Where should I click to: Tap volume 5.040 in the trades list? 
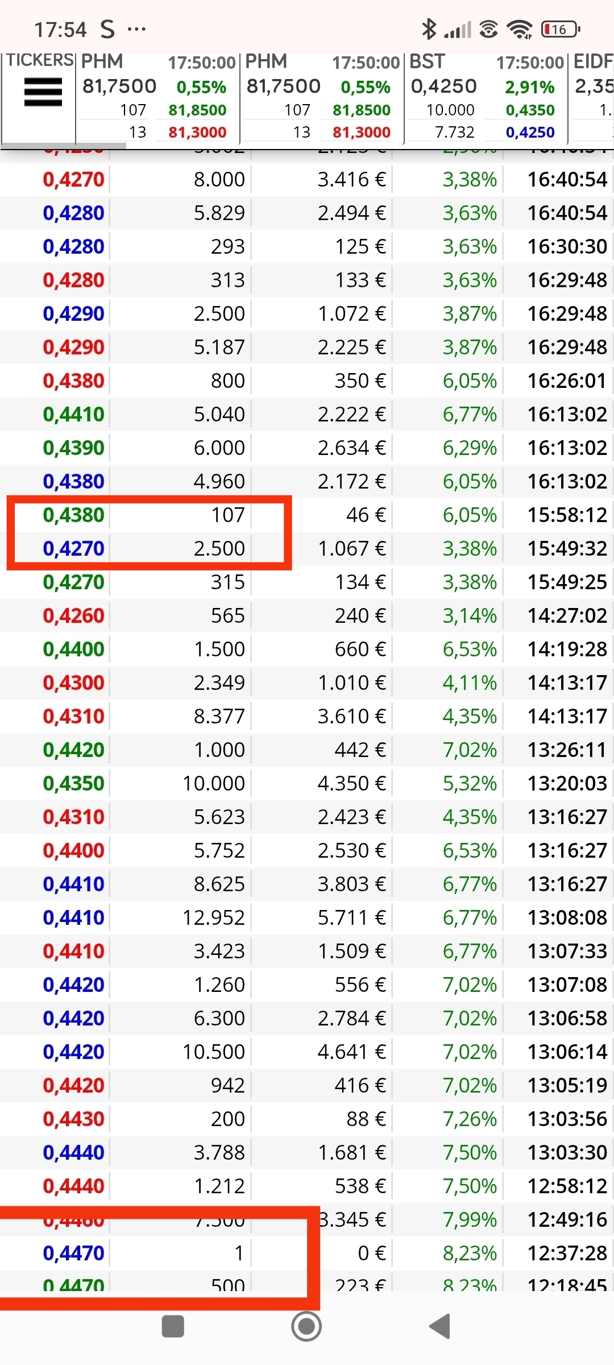[219, 414]
